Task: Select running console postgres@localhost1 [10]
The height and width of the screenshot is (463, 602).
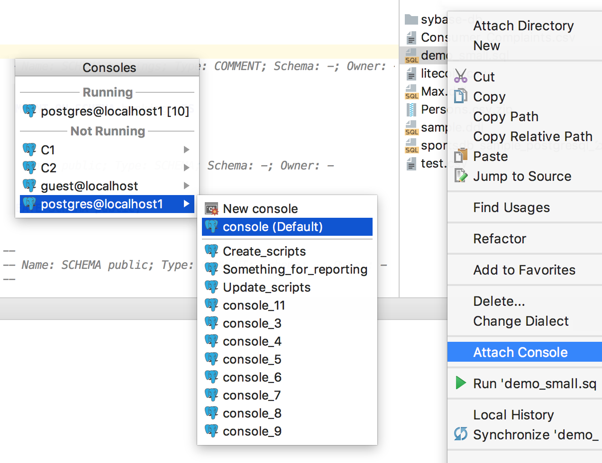Action: tap(107, 111)
